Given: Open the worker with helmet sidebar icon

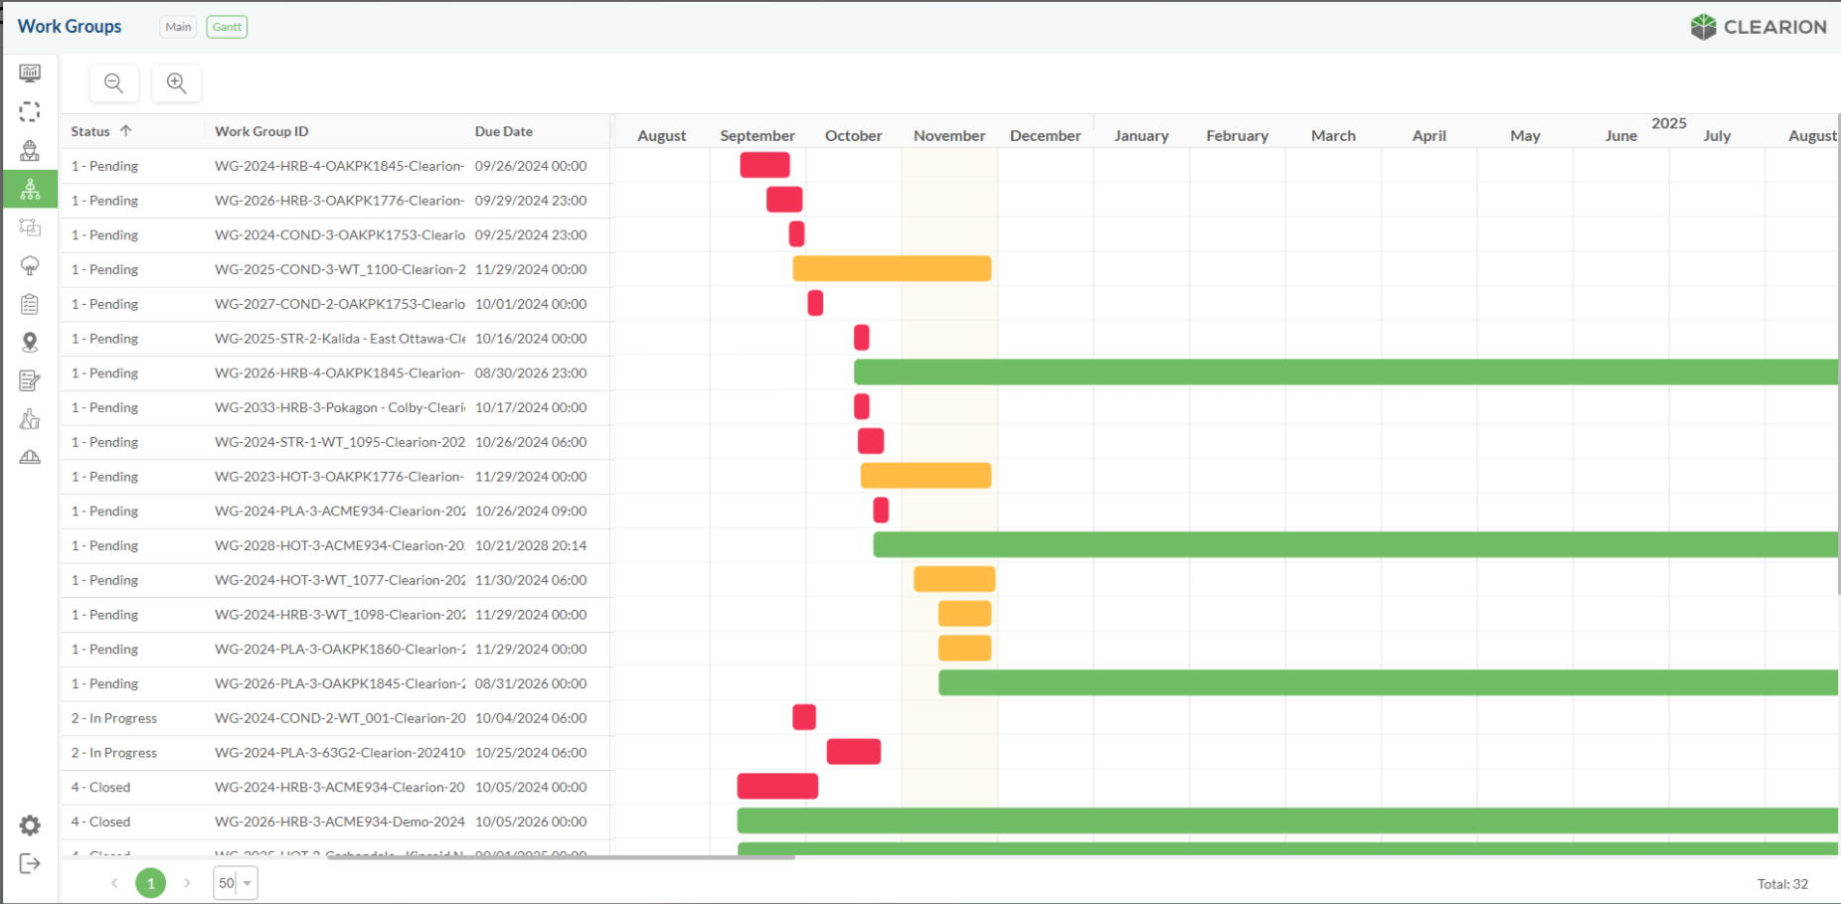Looking at the screenshot, I should tap(30, 151).
